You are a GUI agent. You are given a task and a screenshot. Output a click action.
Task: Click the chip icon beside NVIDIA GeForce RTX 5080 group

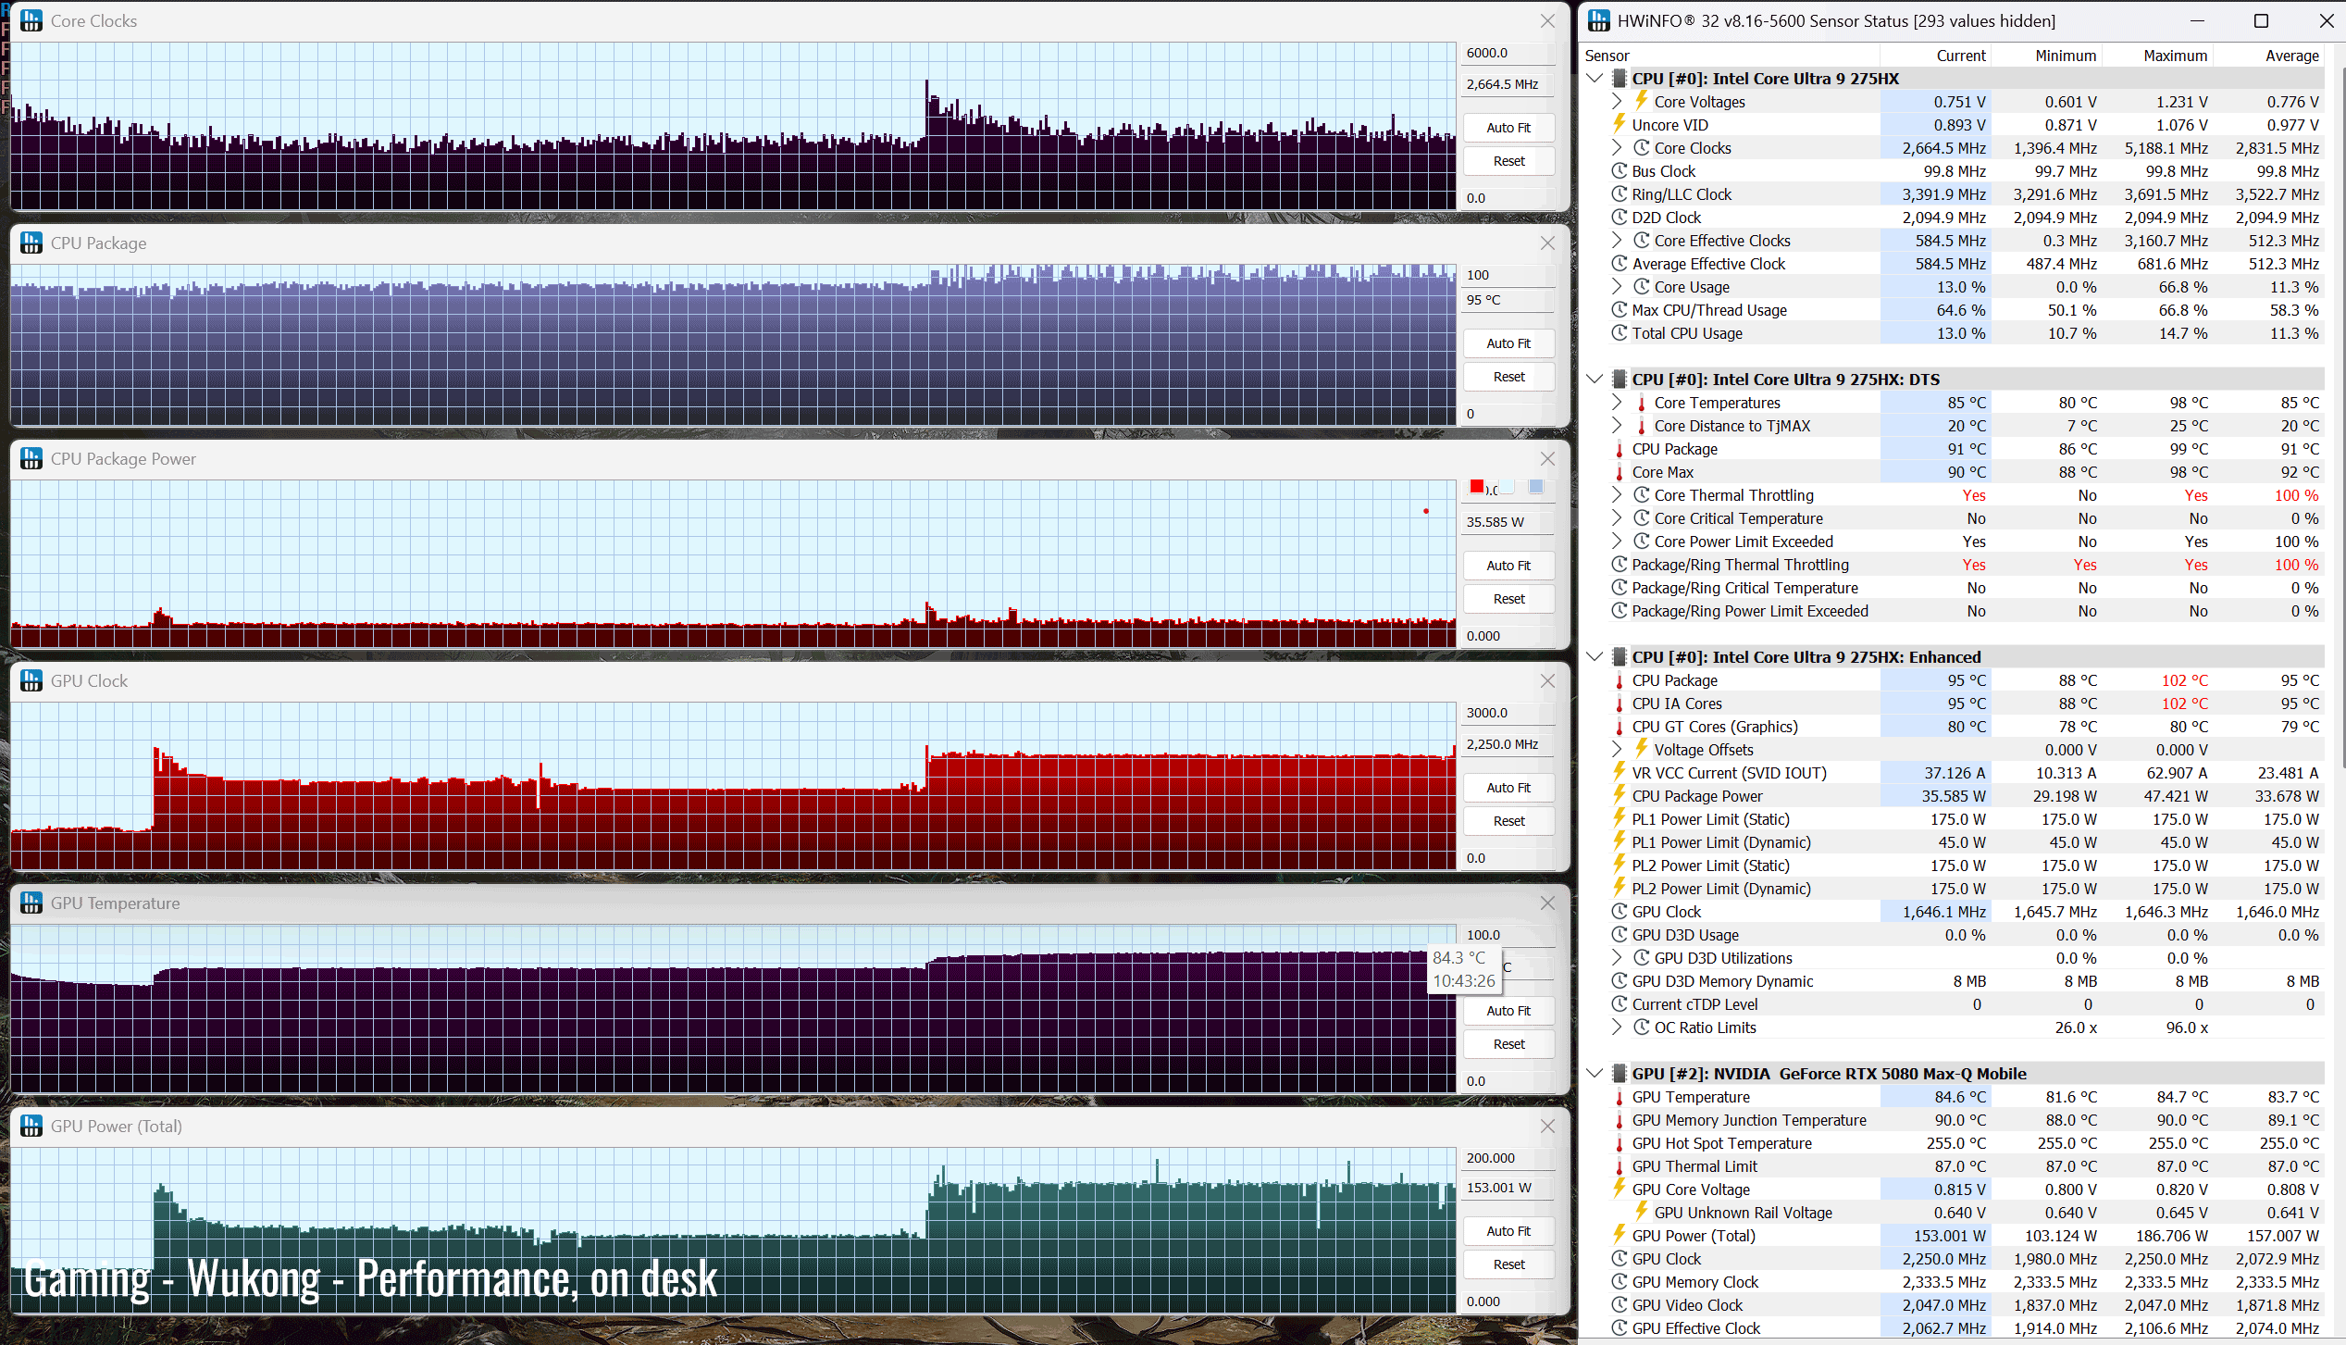[1620, 1074]
